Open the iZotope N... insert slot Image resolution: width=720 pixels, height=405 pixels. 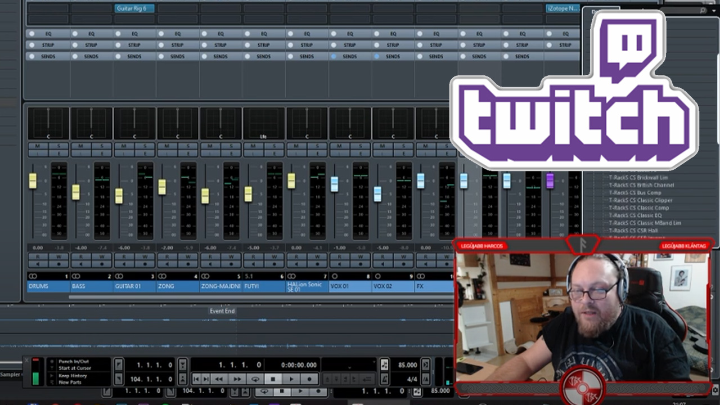[562, 8]
